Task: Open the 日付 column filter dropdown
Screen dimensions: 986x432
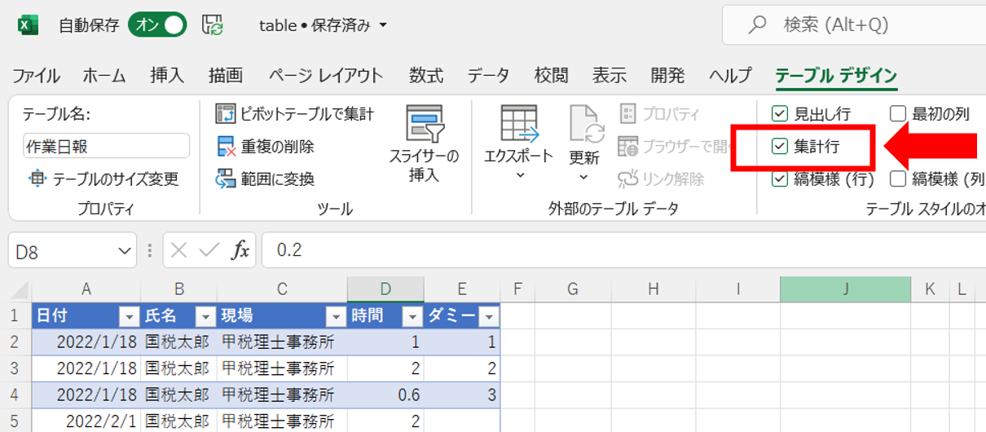Action: (129, 316)
